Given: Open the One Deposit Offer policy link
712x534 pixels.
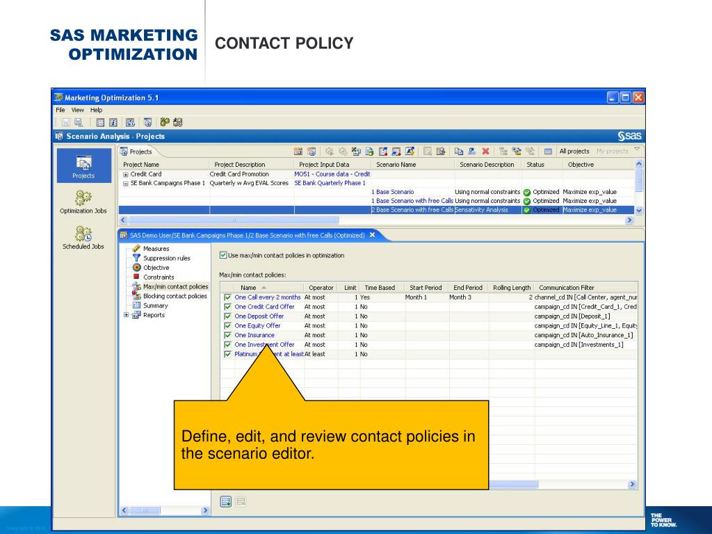Looking at the screenshot, I should [x=259, y=316].
